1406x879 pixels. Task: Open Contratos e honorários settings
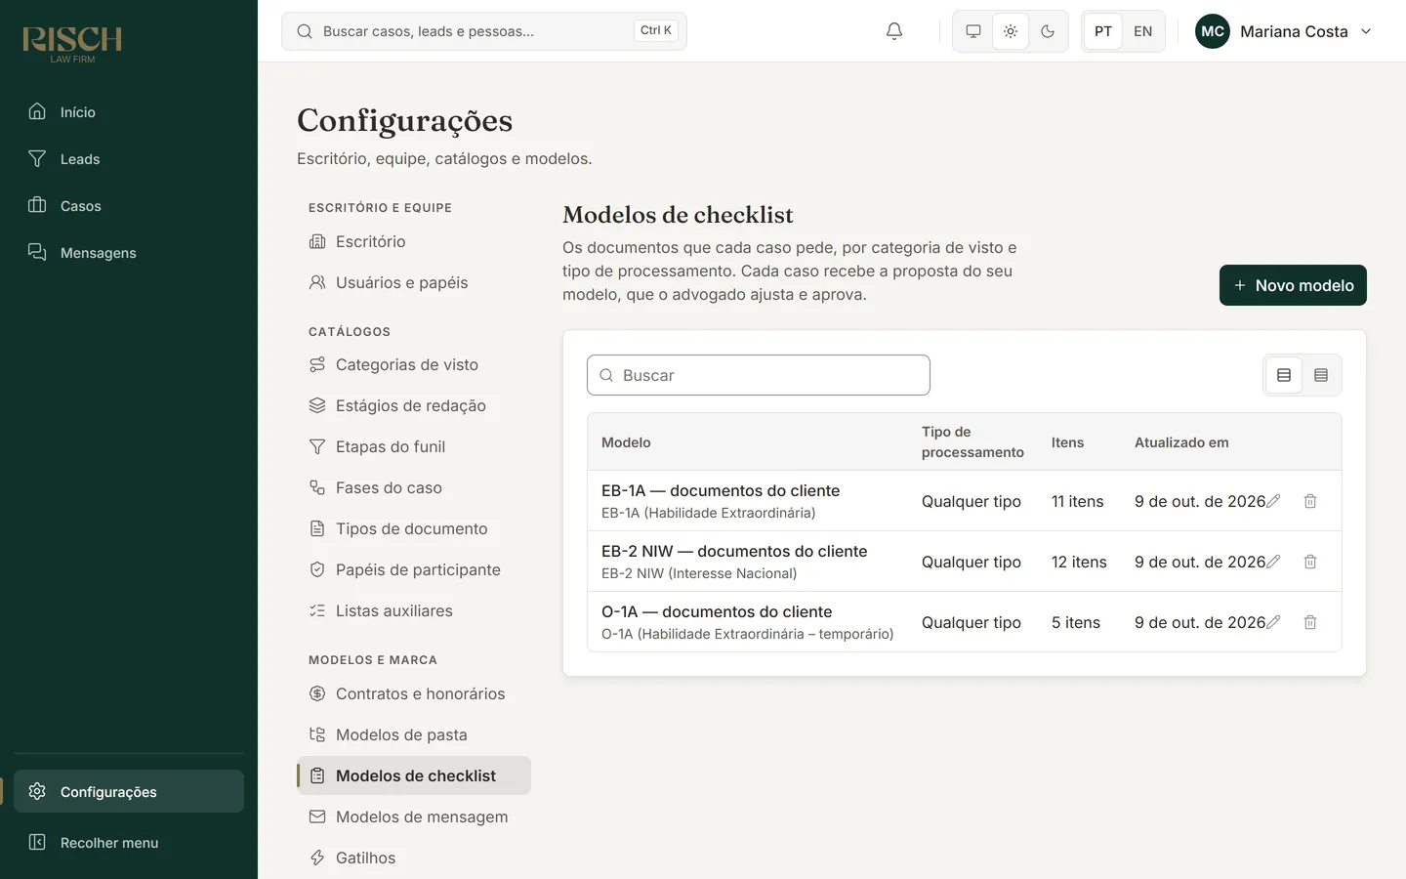pyautogui.click(x=414, y=693)
